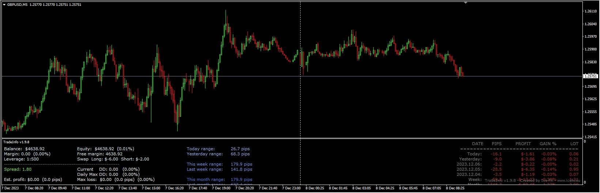Click the '7 Dec 21:40' time axis label
Screen dimensions: 600x193
268,189
